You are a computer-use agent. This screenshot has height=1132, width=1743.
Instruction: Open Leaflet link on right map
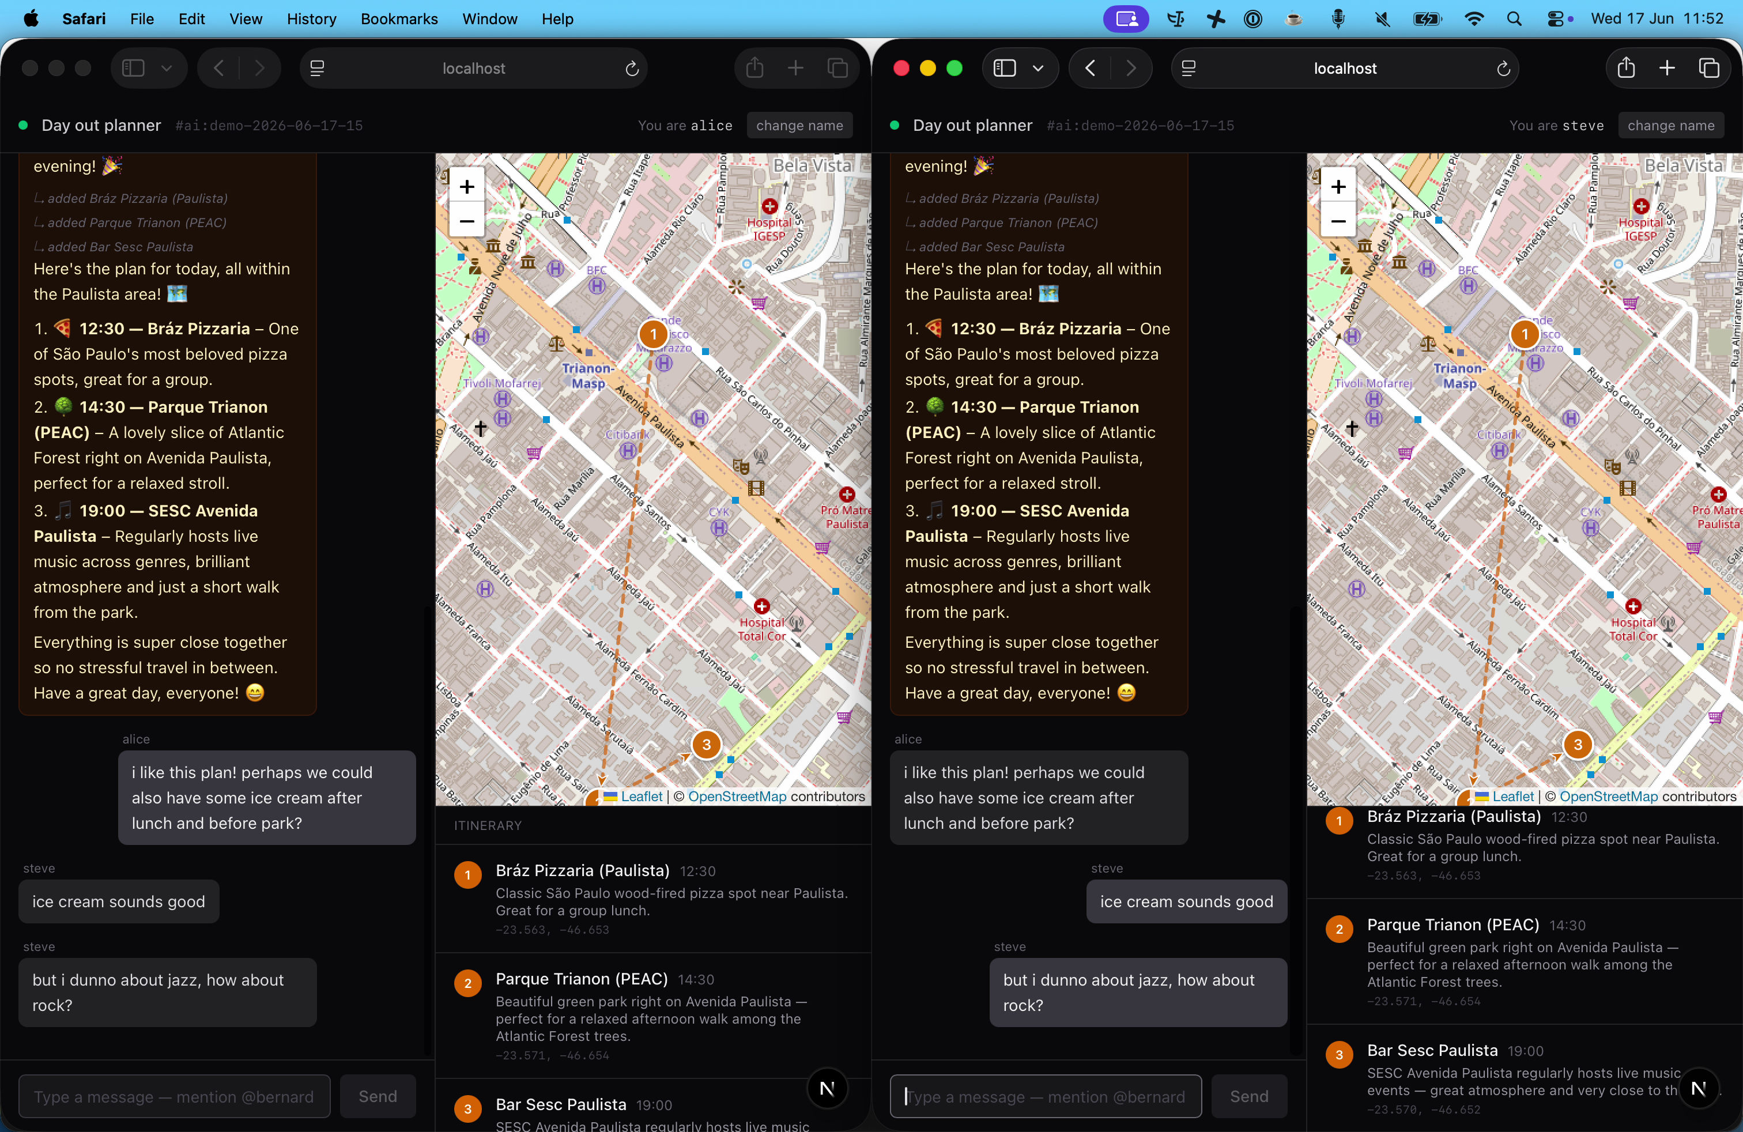1512,797
